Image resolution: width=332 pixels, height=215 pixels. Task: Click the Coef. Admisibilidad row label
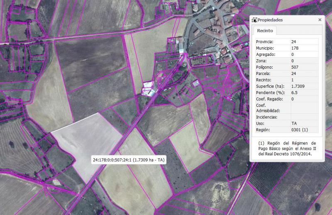coord(268,108)
